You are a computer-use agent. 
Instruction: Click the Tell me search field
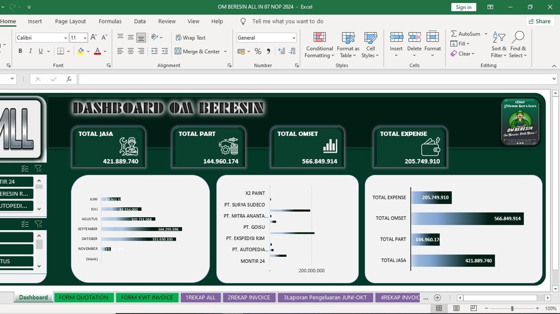(288, 22)
